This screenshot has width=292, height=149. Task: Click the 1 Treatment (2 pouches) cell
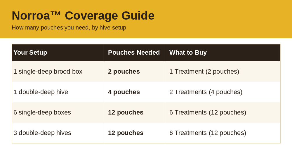pos(223,72)
